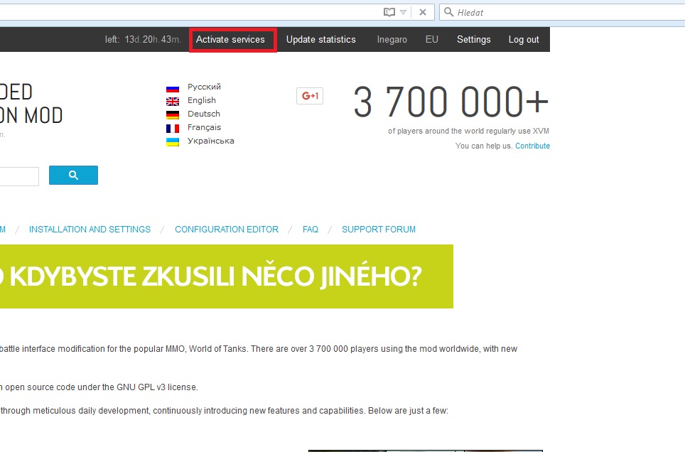Open Update statistics menu item

coord(320,39)
